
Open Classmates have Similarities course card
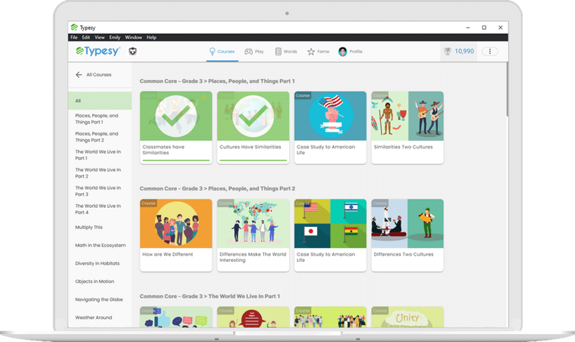[x=176, y=127]
